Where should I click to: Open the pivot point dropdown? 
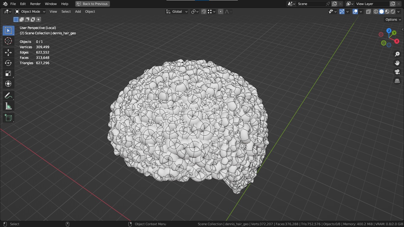pyautogui.click(x=195, y=12)
